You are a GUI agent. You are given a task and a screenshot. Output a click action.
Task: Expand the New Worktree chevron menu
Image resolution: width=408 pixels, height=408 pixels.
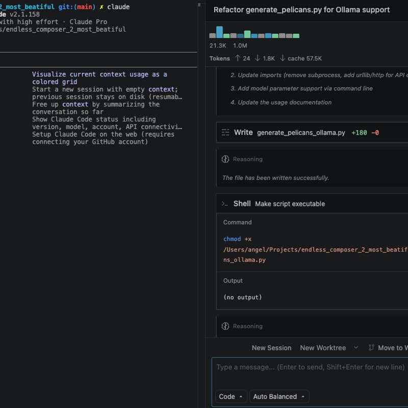[x=356, y=348]
